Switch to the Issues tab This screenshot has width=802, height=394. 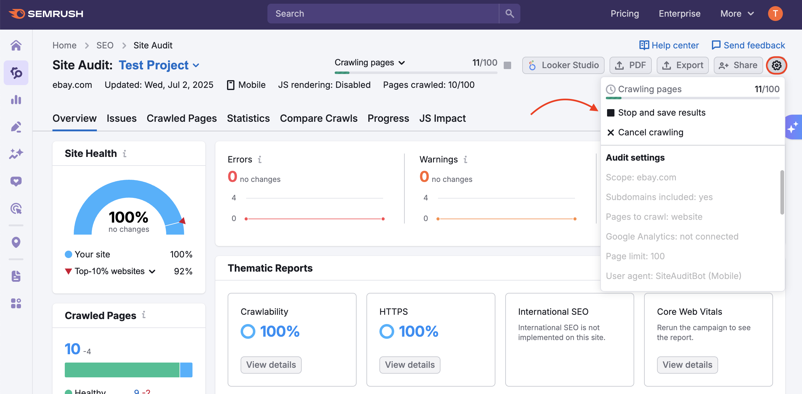tap(122, 118)
